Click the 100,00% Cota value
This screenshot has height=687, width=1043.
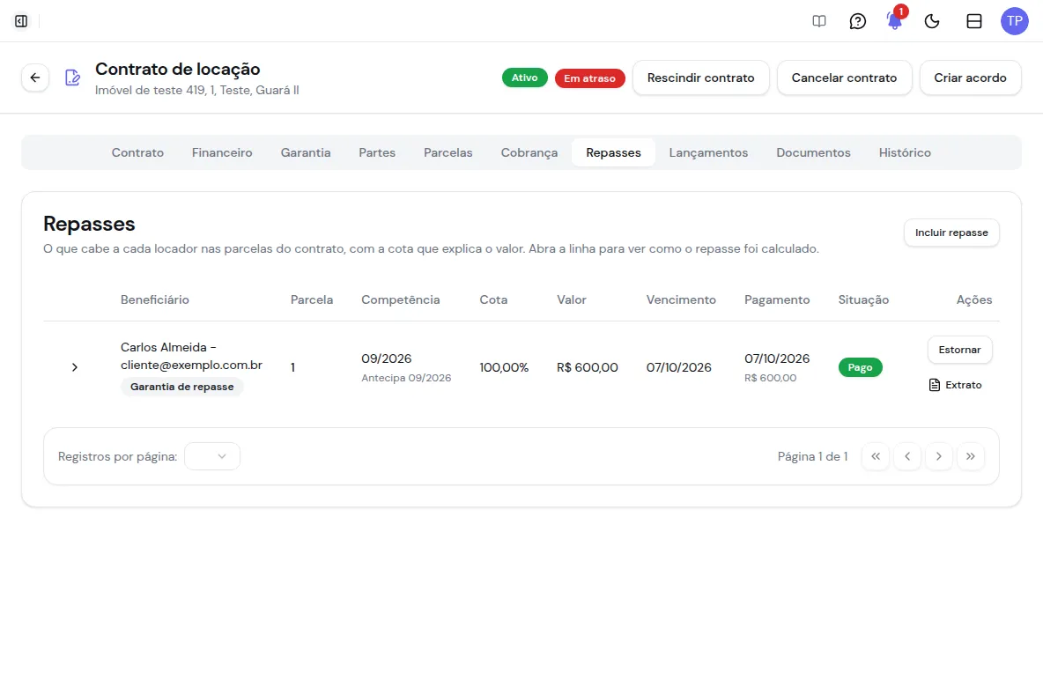point(504,367)
